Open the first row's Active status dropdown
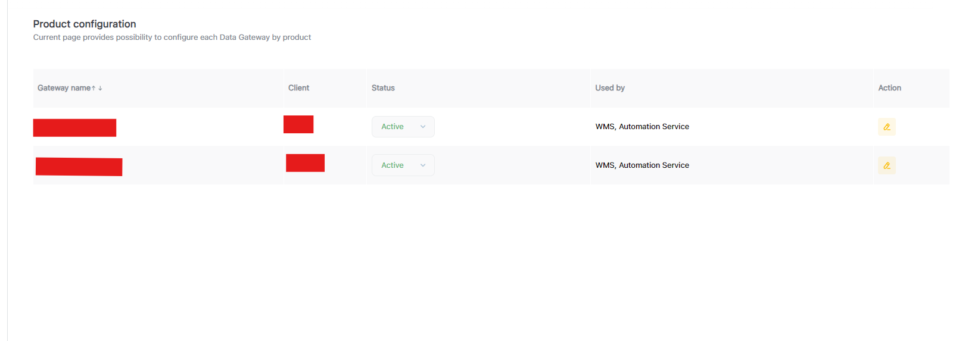Screen dimensions: 962x341 pyautogui.click(x=403, y=127)
